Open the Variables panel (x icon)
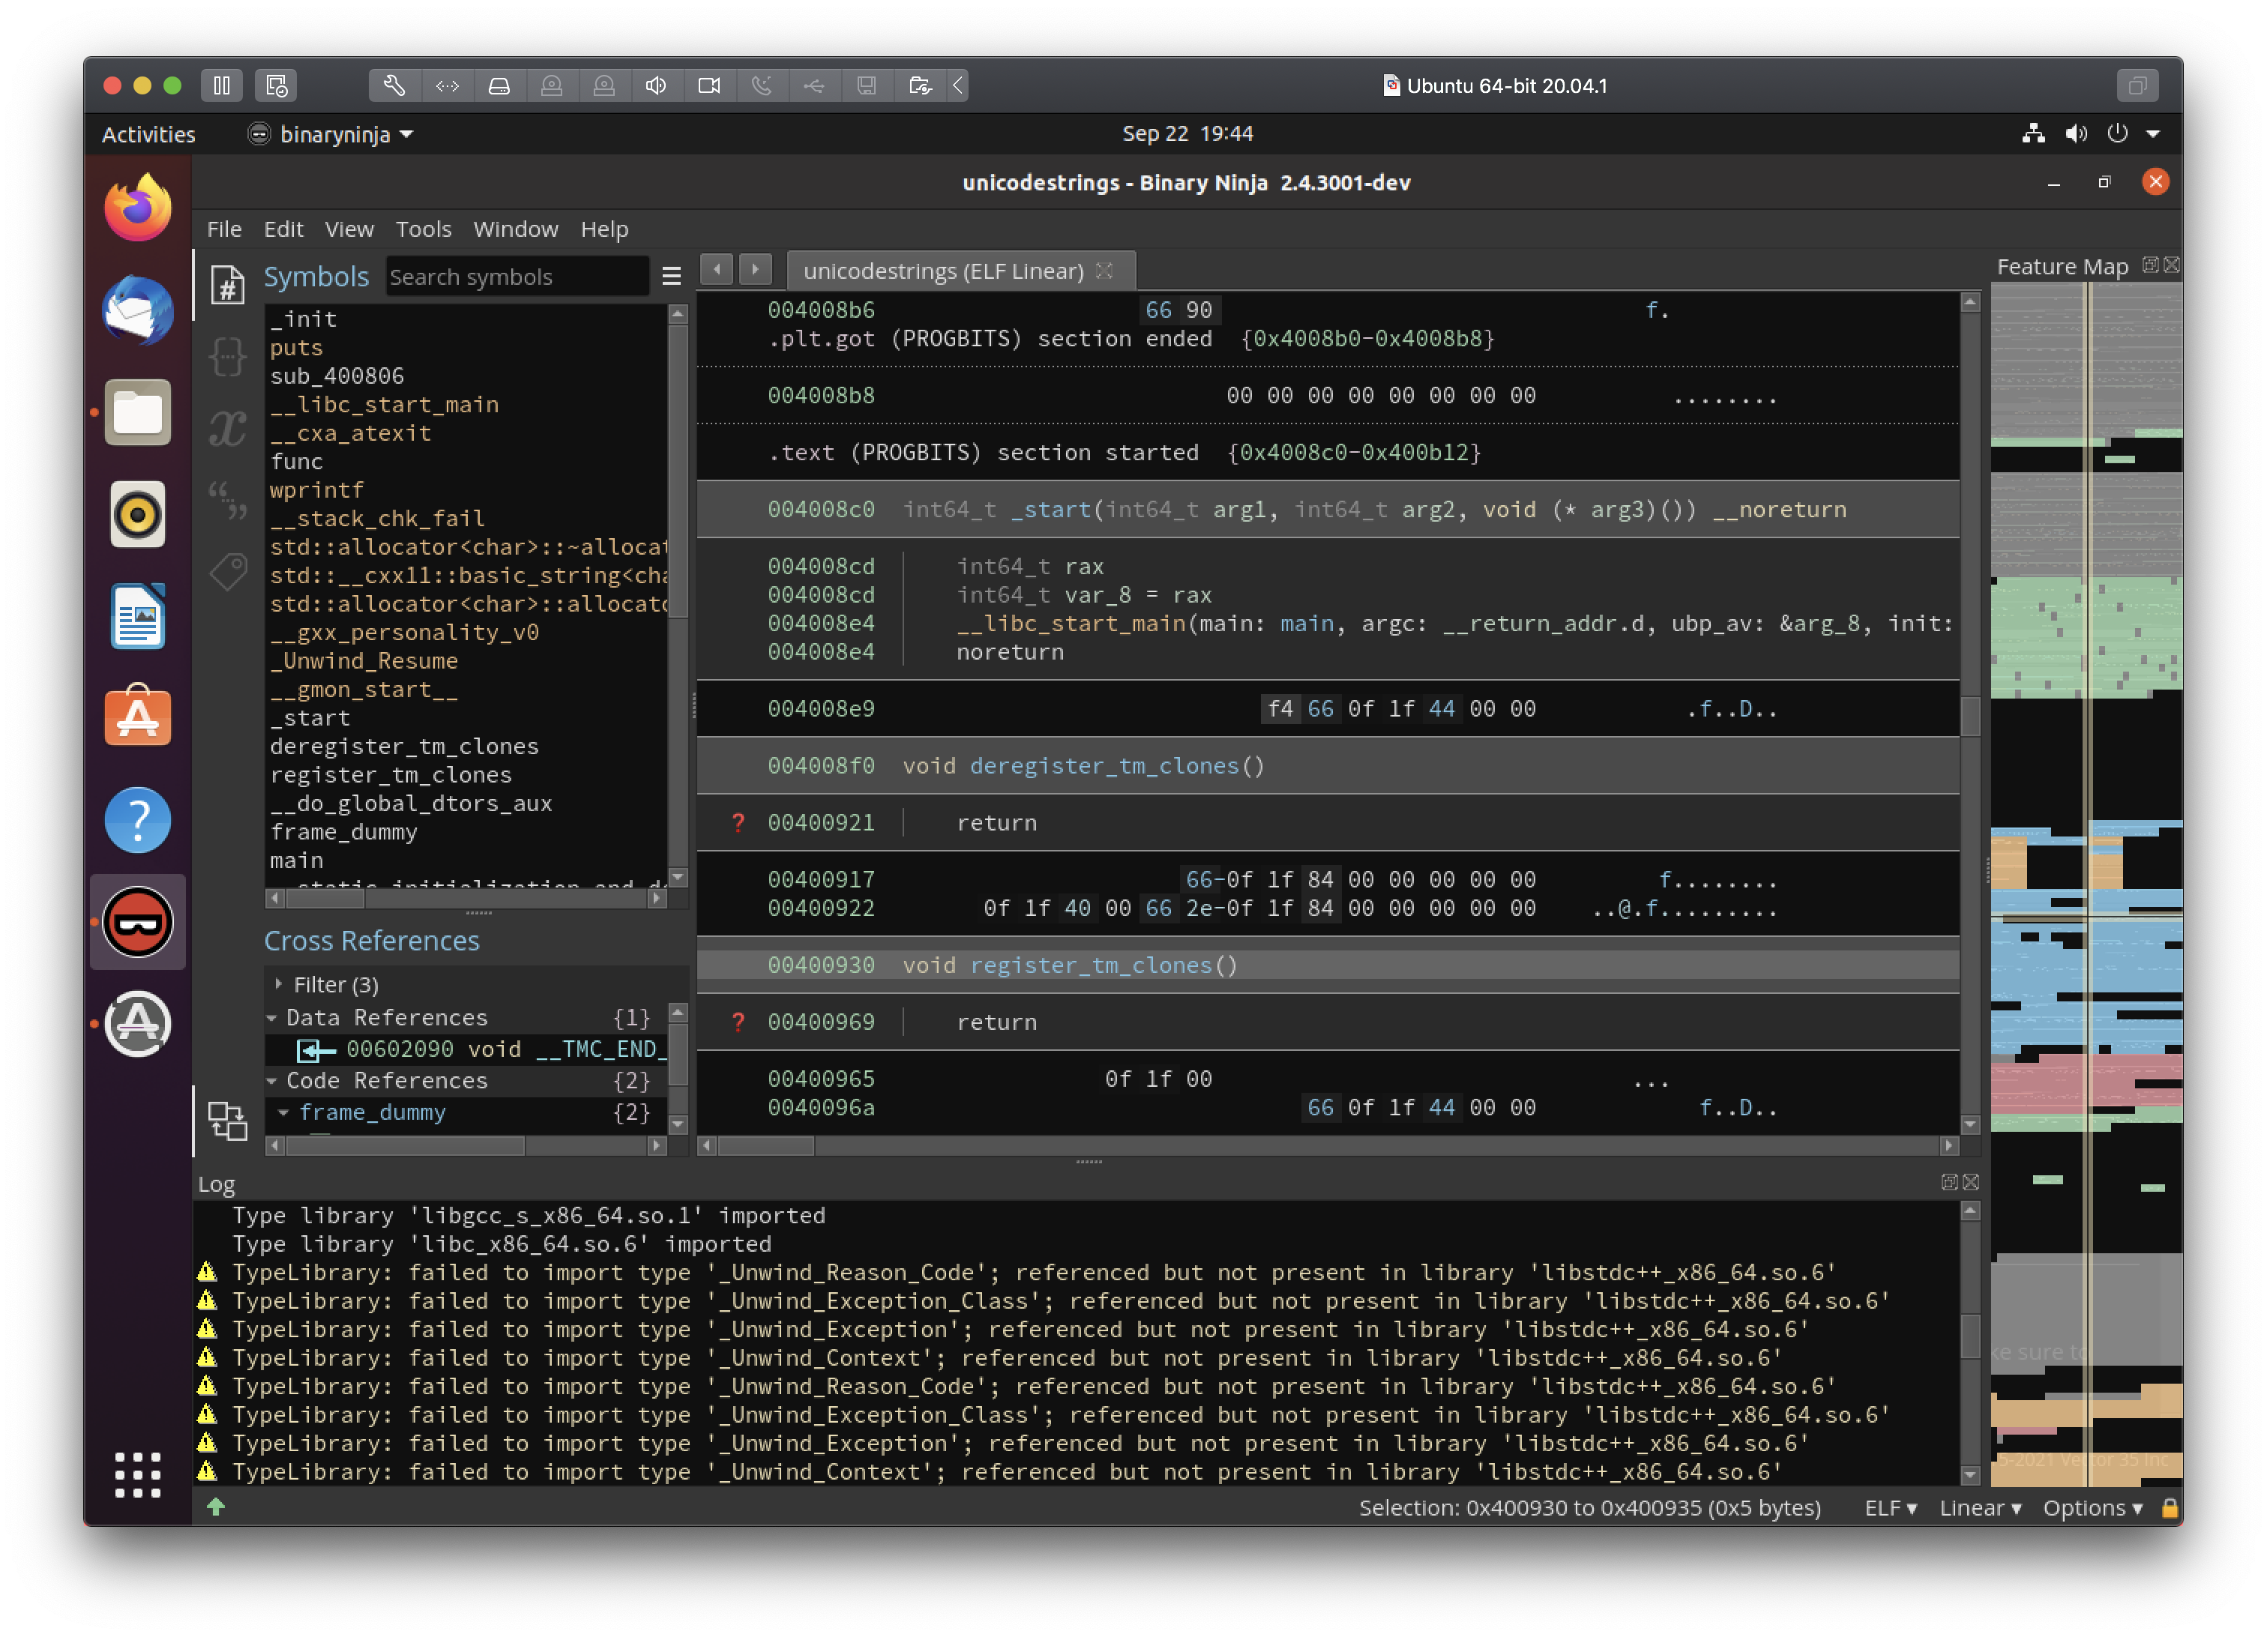Image resolution: width=2267 pixels, height=1637 pixels. coord(228,428)
